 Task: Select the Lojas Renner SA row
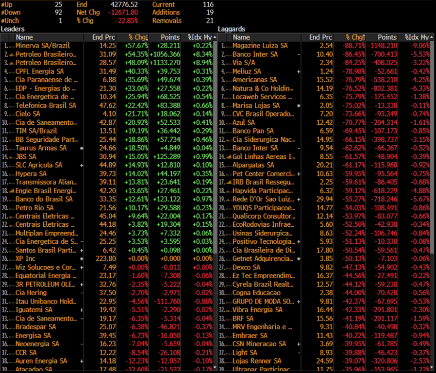[324, 361]
